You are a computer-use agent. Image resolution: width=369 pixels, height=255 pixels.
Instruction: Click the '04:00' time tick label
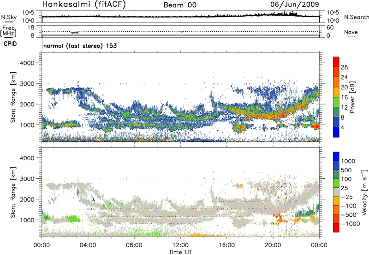88,245
